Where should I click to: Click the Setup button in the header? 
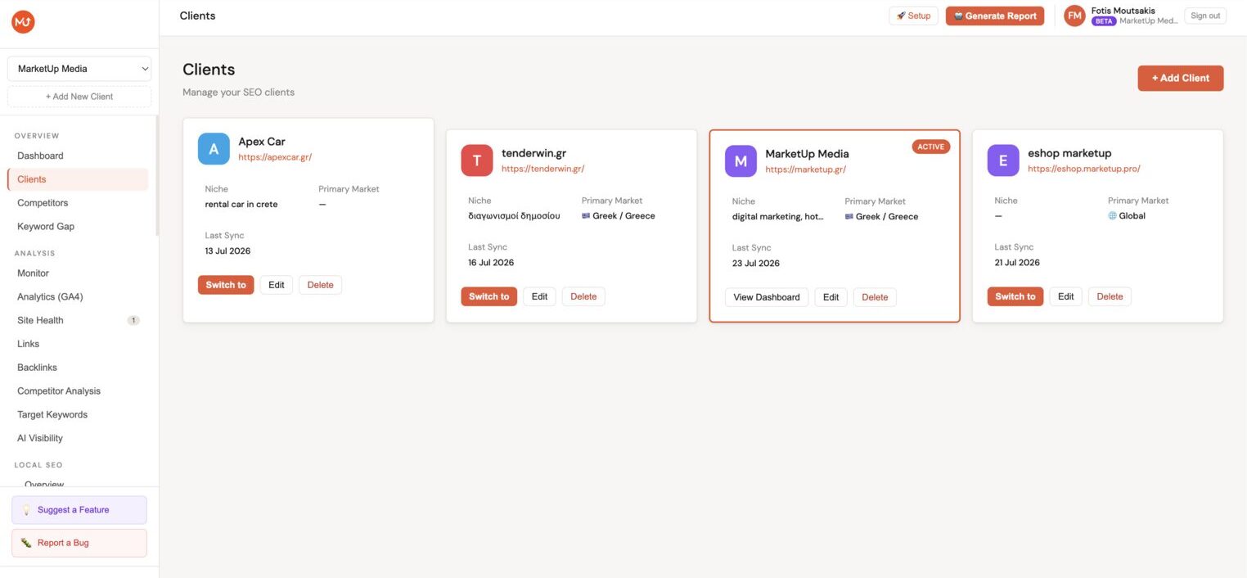pyautogui.click(x=913, y=16)
